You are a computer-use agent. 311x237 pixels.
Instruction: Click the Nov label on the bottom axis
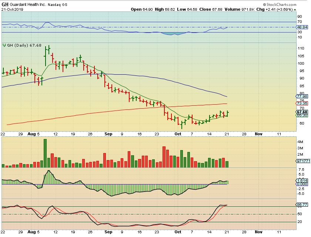pos(258,232)
